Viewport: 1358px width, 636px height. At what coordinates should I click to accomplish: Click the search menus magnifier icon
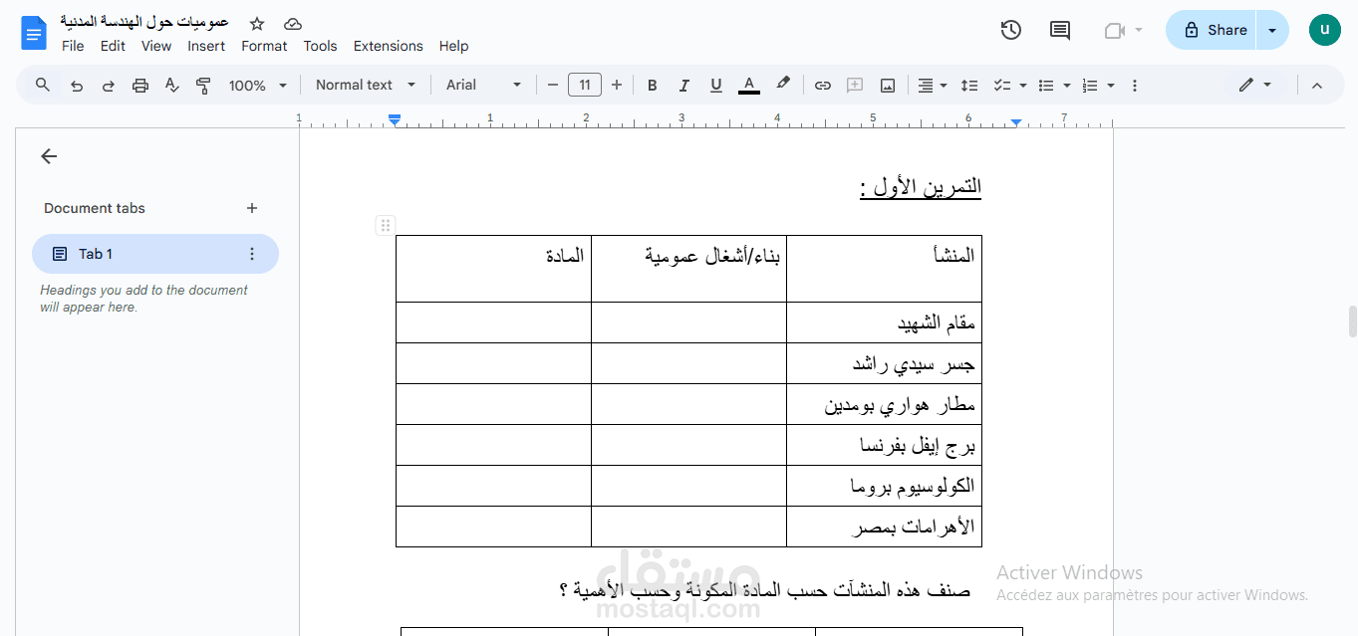43,85
